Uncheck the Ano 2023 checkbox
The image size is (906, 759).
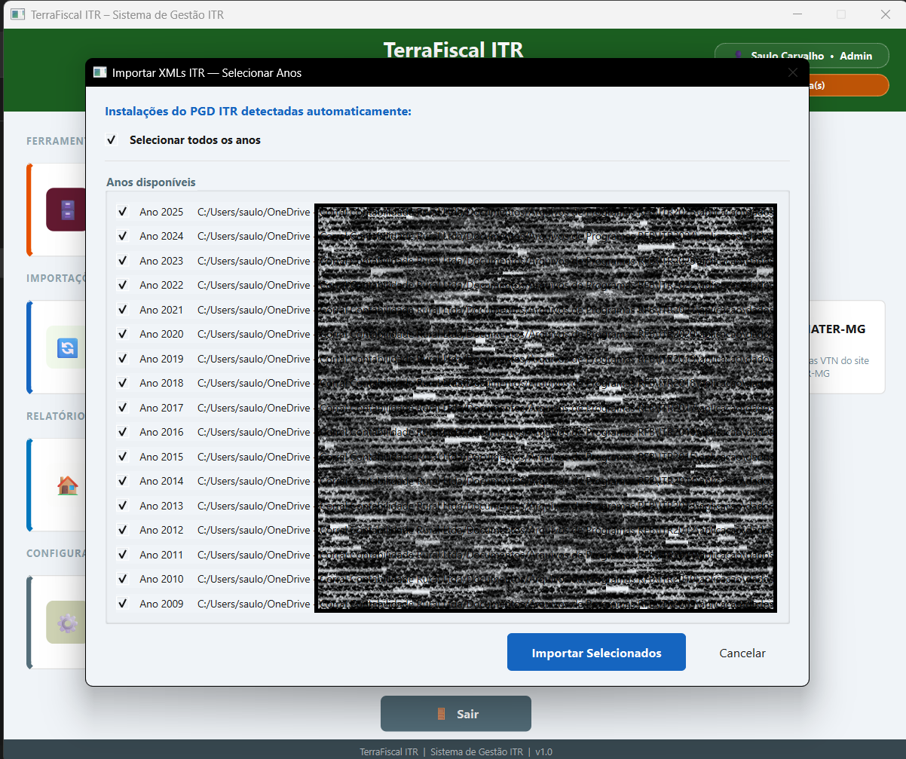[123, 261]
